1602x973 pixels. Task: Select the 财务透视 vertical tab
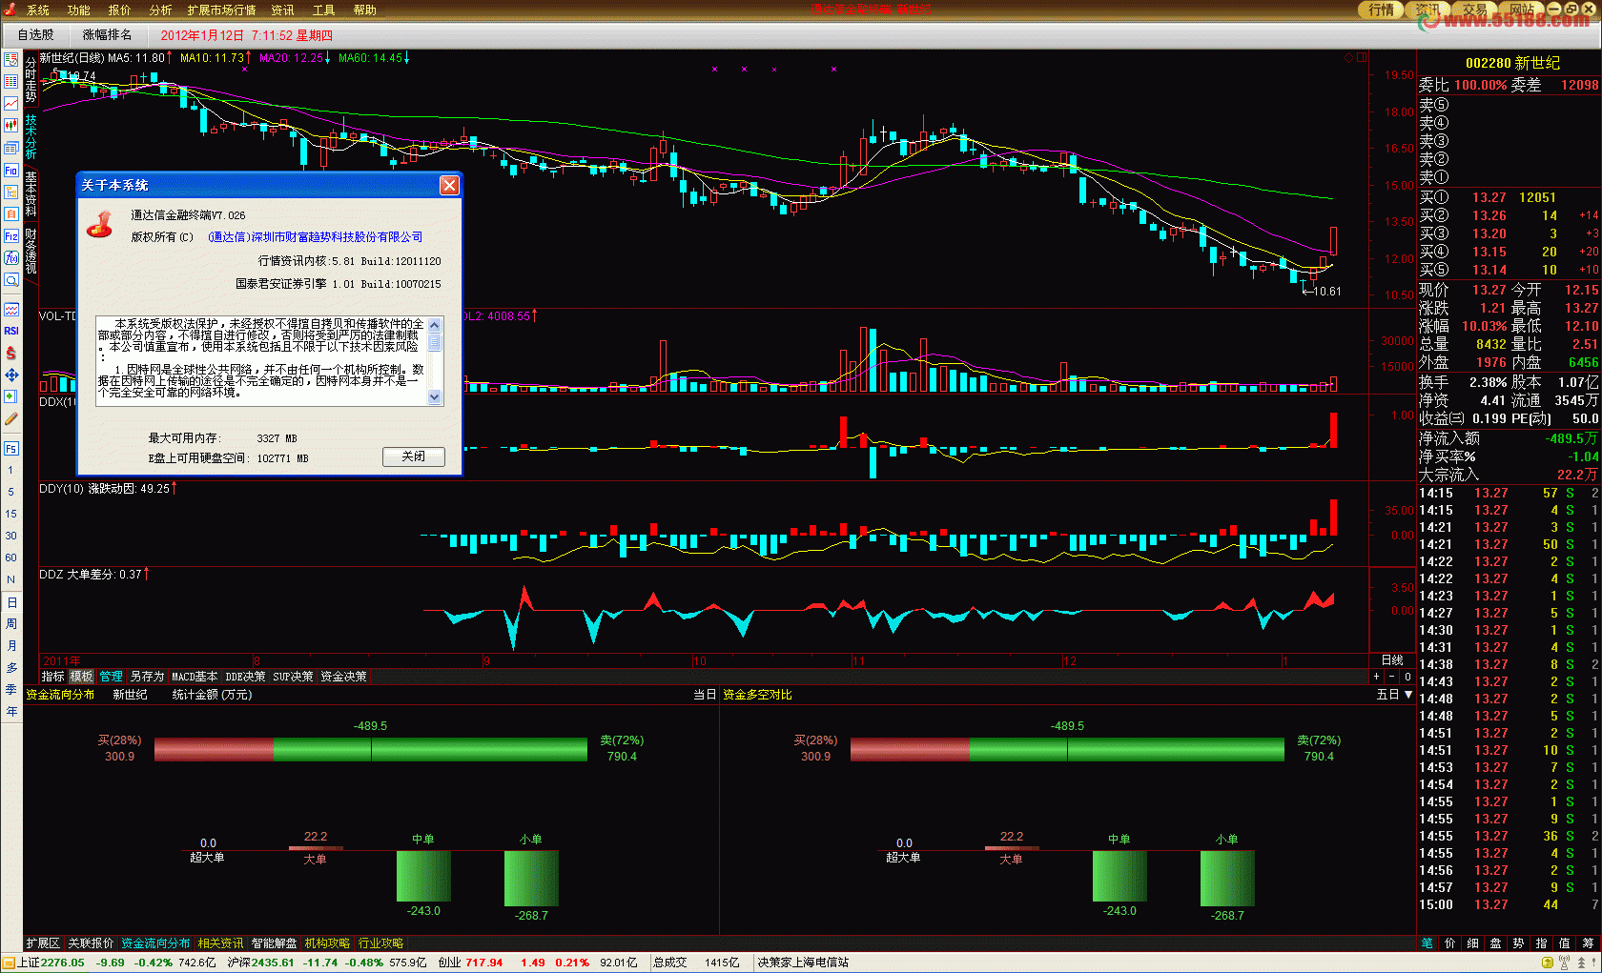(x=31, y=251)
